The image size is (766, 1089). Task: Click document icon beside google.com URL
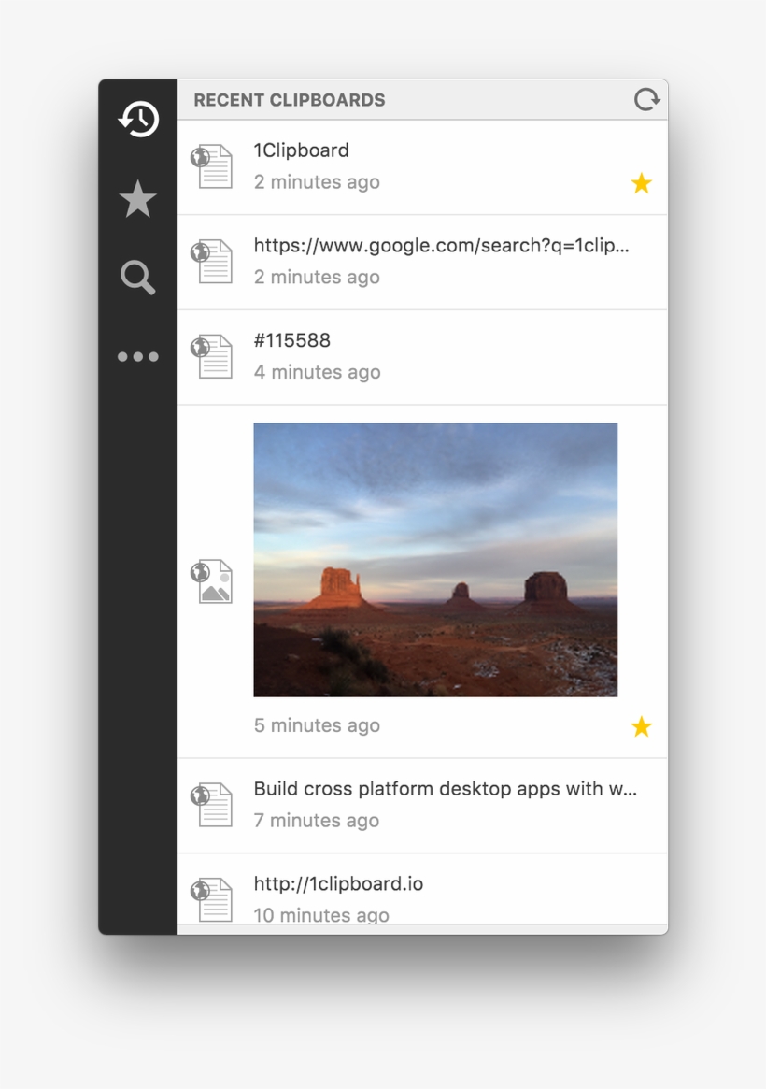(212, 262)
